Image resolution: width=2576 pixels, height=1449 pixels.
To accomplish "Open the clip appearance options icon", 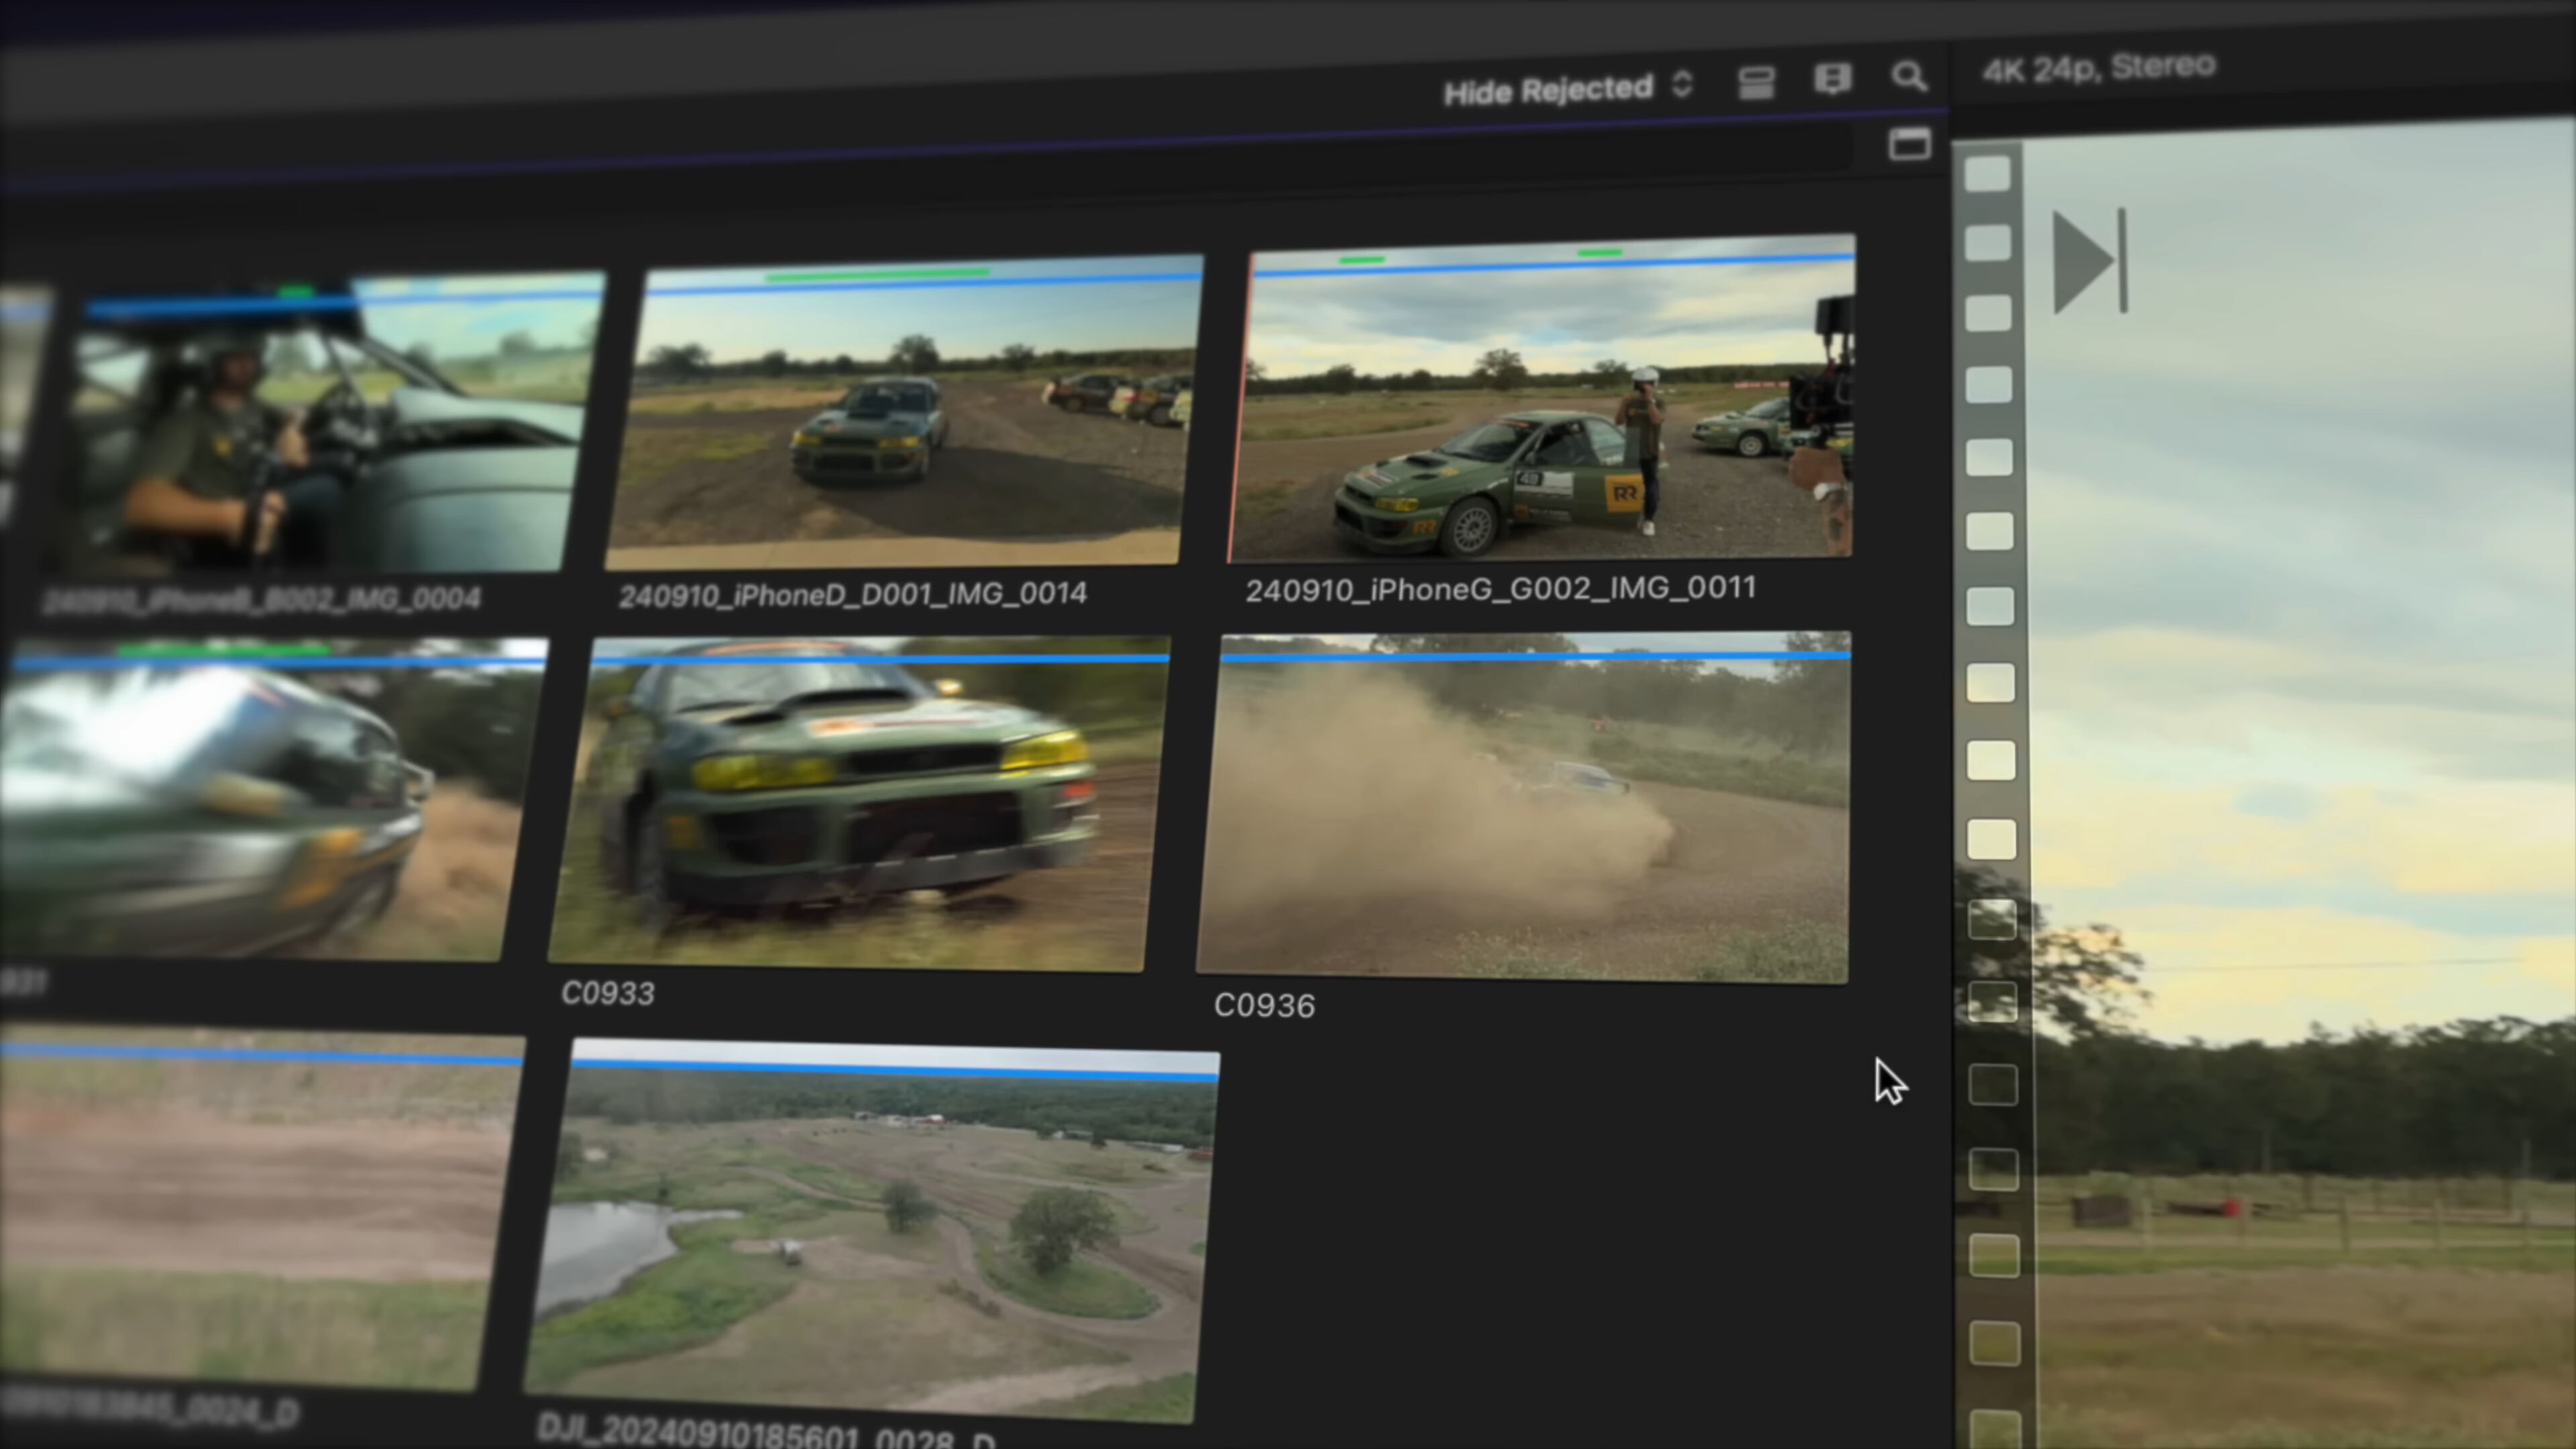I will [x=1756, y=83].
